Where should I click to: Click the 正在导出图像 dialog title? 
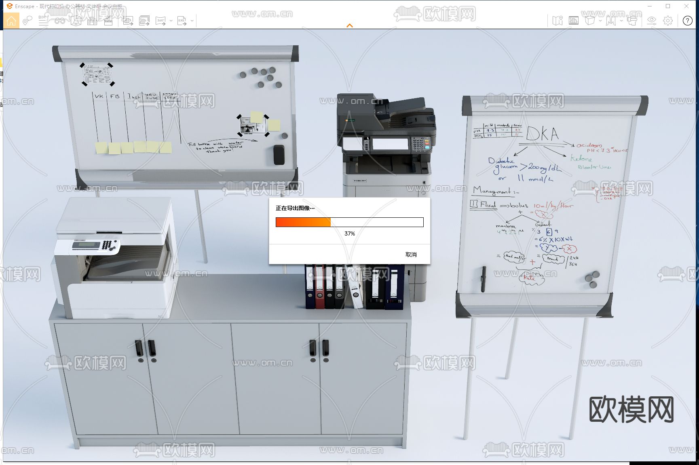pos(295,208)
